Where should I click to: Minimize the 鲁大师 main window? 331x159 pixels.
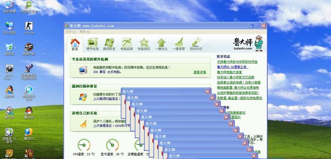point(252,26)
